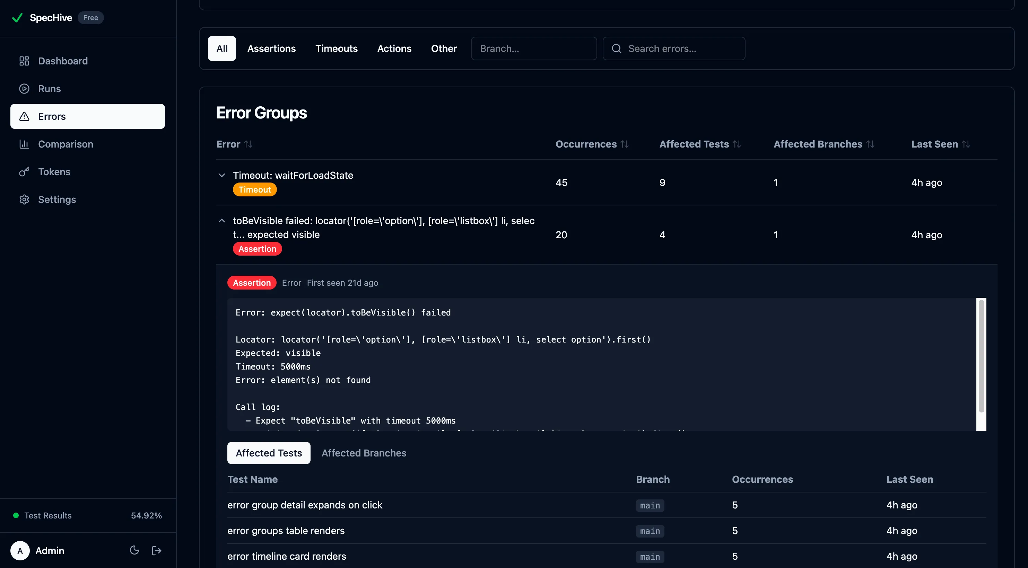Click the logout arrow icon
Viewport: 1028px width, 568px height.
tap(156, 550)
